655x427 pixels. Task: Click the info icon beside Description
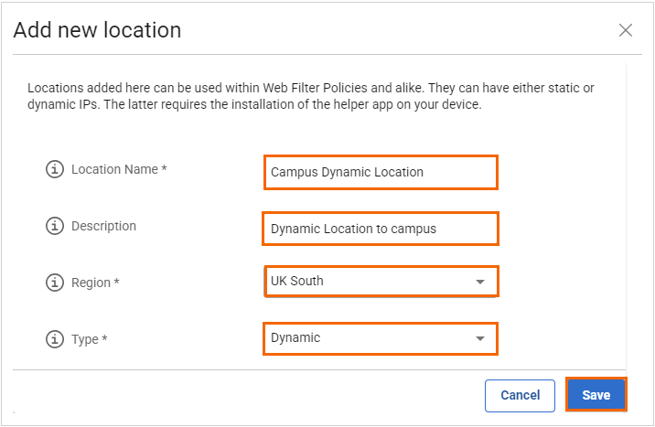(55, 226)
